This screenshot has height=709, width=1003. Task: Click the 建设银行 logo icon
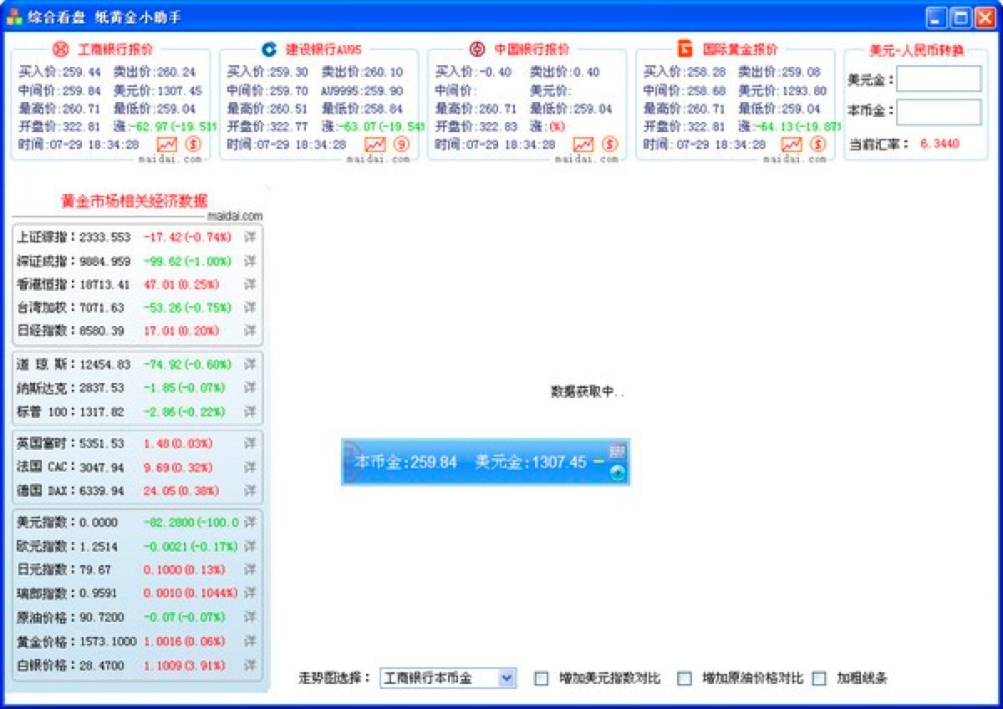click(269, 49)
